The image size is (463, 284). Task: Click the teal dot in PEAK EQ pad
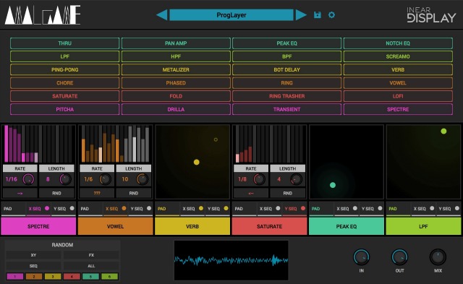(333, 185)
